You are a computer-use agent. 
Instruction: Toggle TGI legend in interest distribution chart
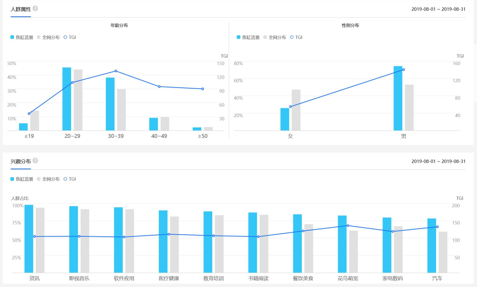70,179
